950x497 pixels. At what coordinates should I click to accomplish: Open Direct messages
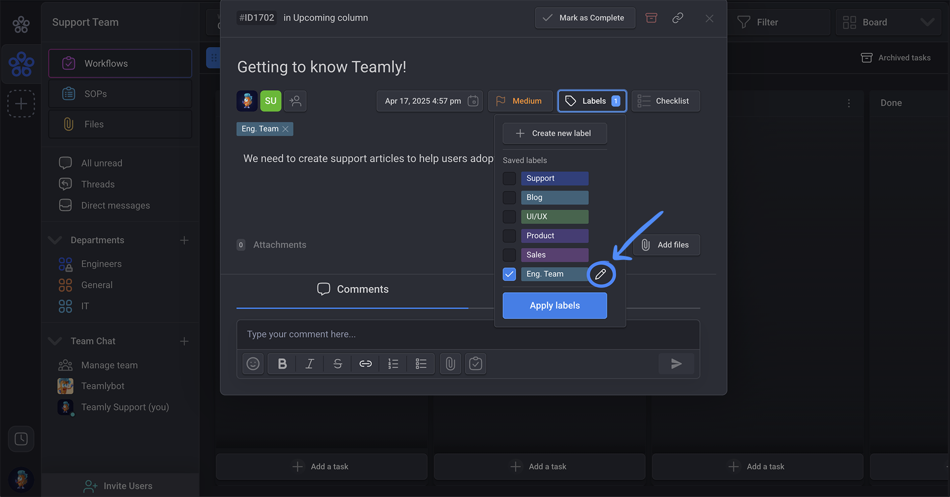pyautogui.click(x=116, y=205)
